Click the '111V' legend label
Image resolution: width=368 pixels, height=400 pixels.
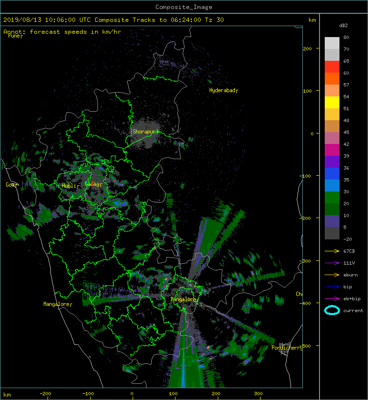click(x=349, y=263)
